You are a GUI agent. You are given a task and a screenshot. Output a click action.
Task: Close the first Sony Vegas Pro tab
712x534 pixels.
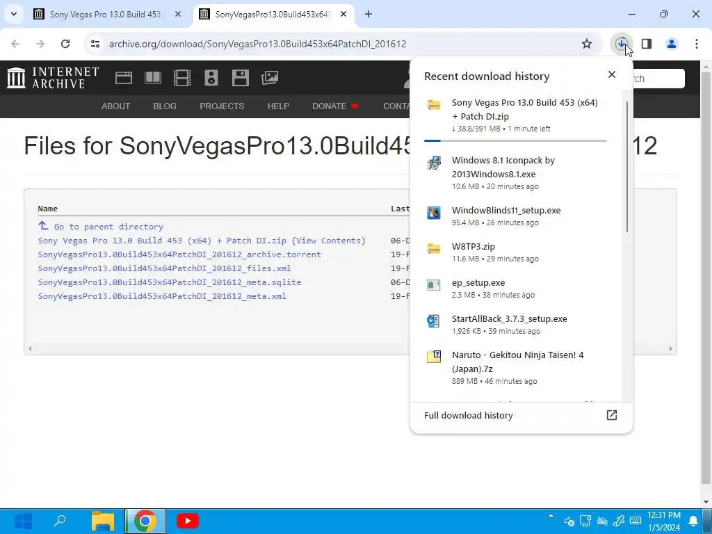pyautogui.click(x=178, y=14)
